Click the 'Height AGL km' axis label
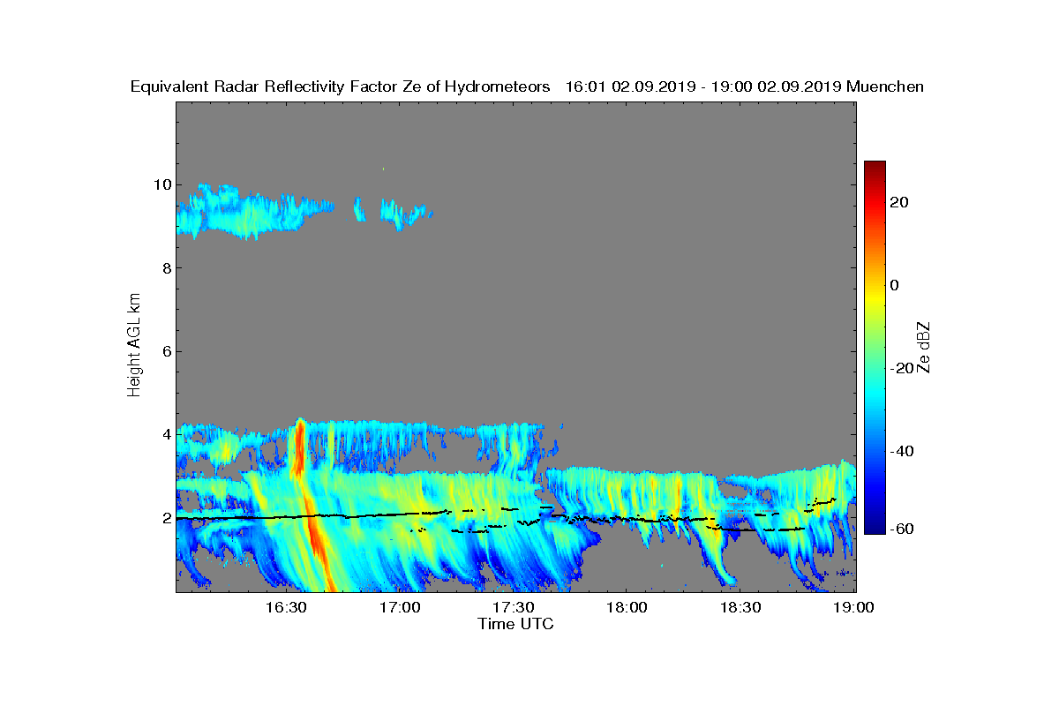The width and height of the screenshot is (1059, 706). click(134, 346)
